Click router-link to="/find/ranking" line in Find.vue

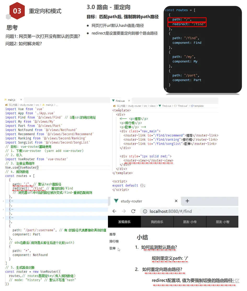[170, 140]
